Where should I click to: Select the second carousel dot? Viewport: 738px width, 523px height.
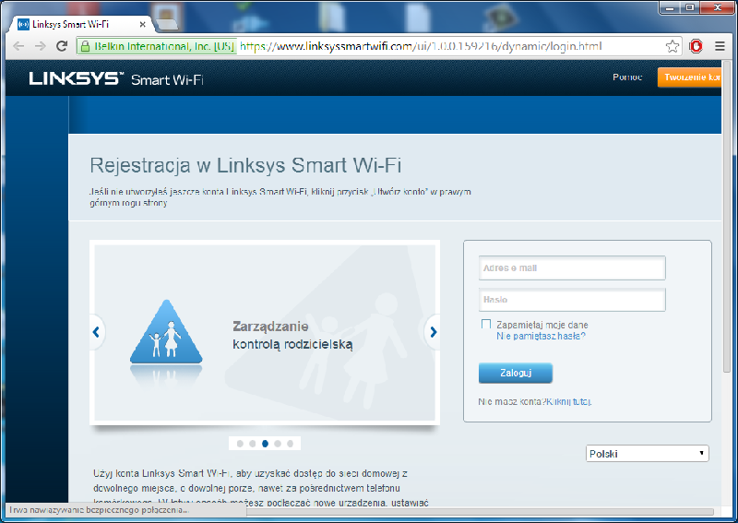point(253,444)
